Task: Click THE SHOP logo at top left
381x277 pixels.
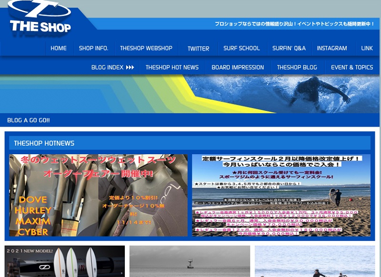Action: 40,17
